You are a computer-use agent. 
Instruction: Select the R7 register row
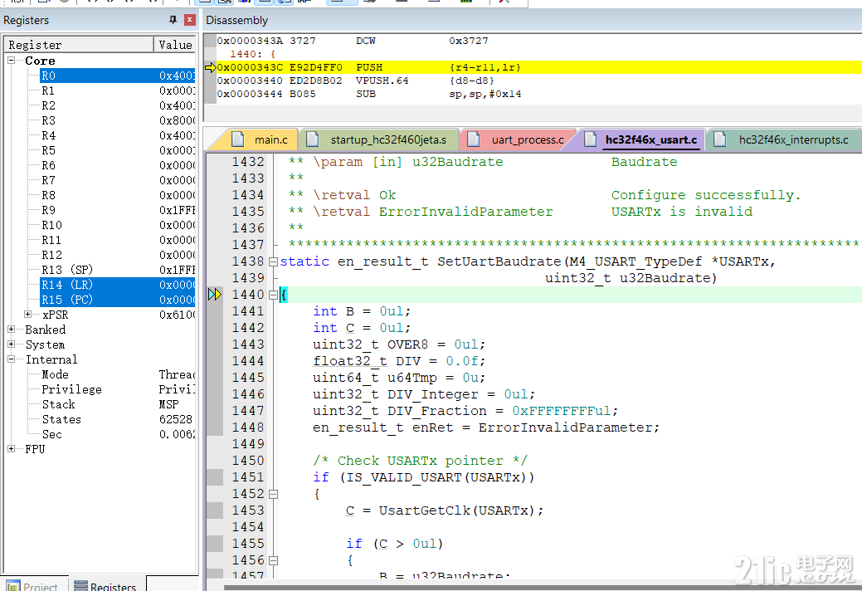tap(118, 180)
